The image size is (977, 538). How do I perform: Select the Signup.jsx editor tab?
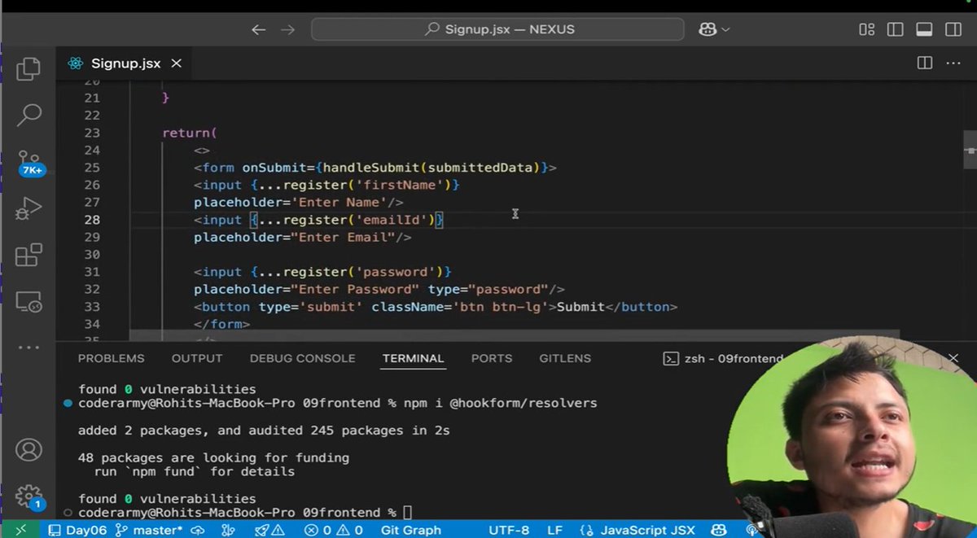point(125,63)
